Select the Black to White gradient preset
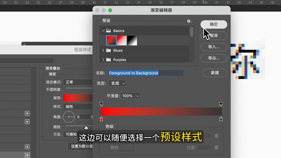 coord(132,41)
